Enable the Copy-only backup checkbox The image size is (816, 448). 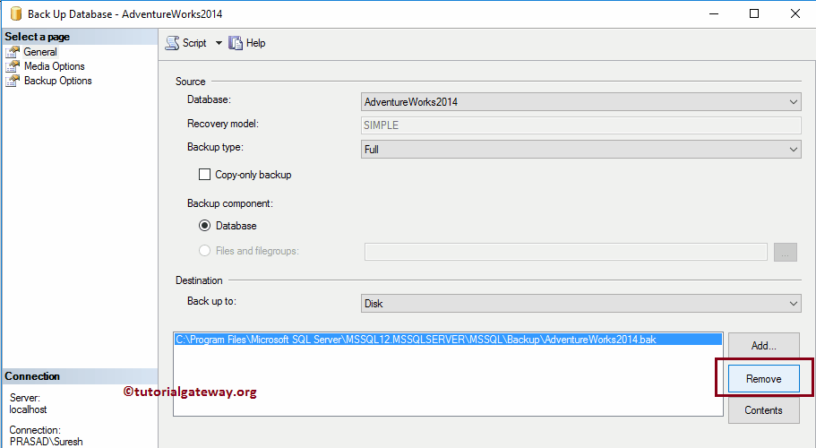tap(204, 175)
